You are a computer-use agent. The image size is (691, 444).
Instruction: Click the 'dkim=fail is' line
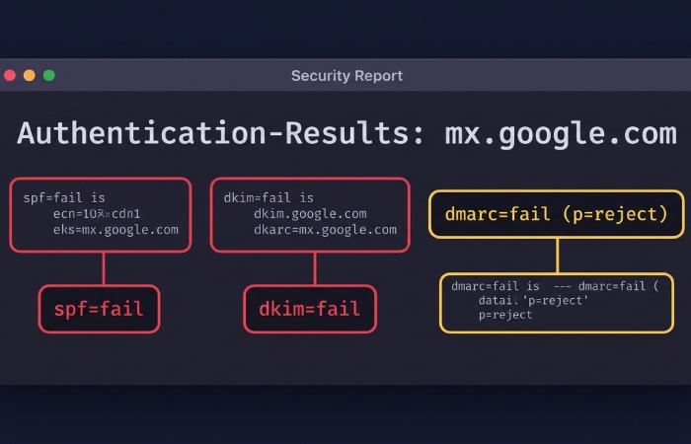click(269, 197)
